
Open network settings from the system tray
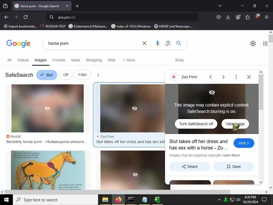(232, 200)
